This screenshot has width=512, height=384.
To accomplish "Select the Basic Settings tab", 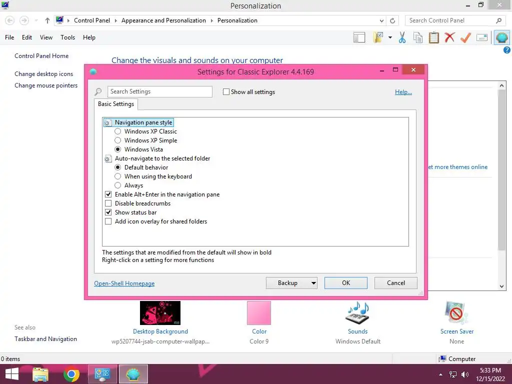I will (x=116, y=104).
